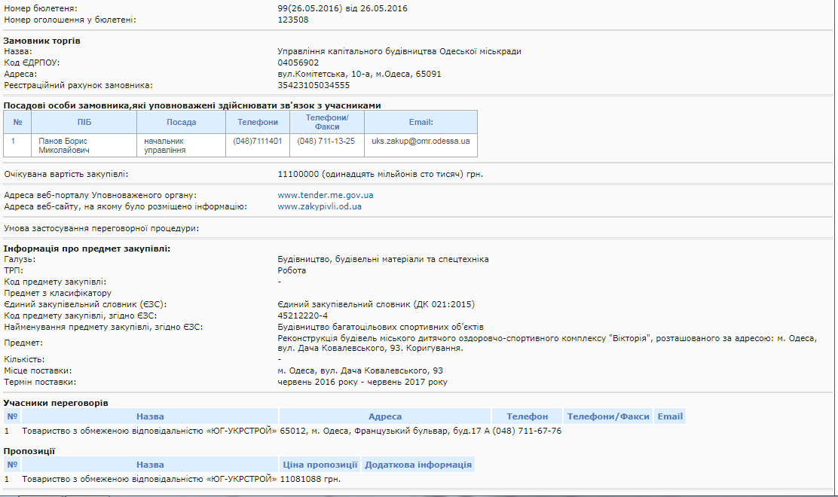Image resolution: width=838 pixels, height=497 pixels.
Task: Click the announcement number 123508
Action: 293,19
